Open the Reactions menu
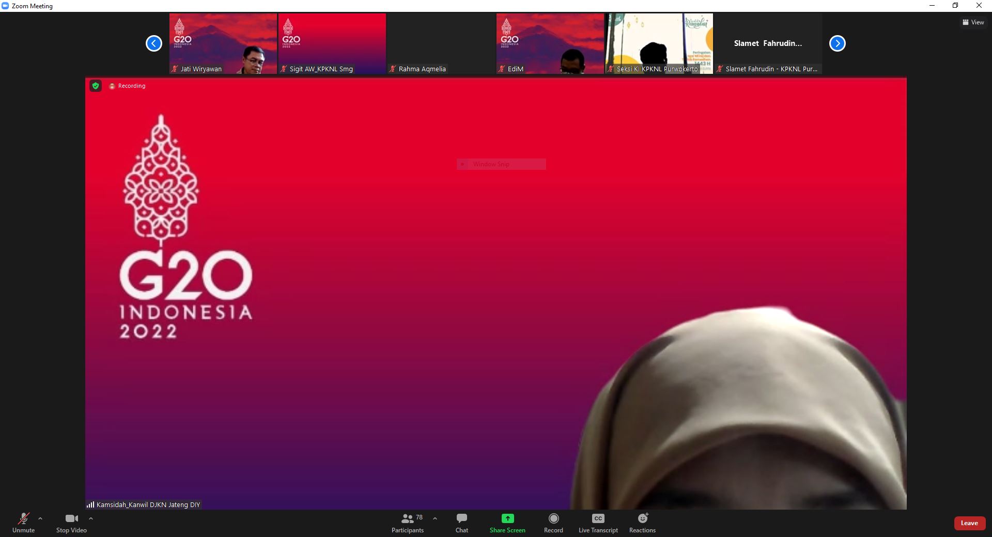The image size is (992, 537). click(642, 522)
